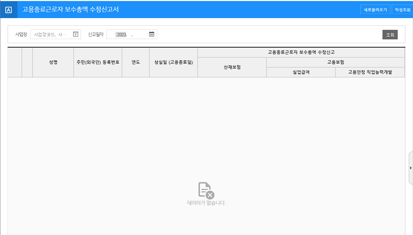Select the 고용종료근로자 보수총액 수정신고 group header
Viewport: 413px width, 235px height.
pyautogui.click(x=301, y=53)
